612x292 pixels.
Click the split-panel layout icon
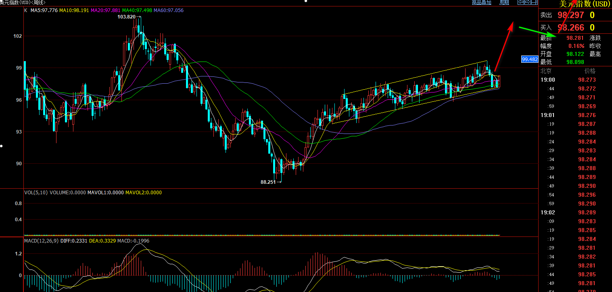pyautogui.click(x=535, y=2)
